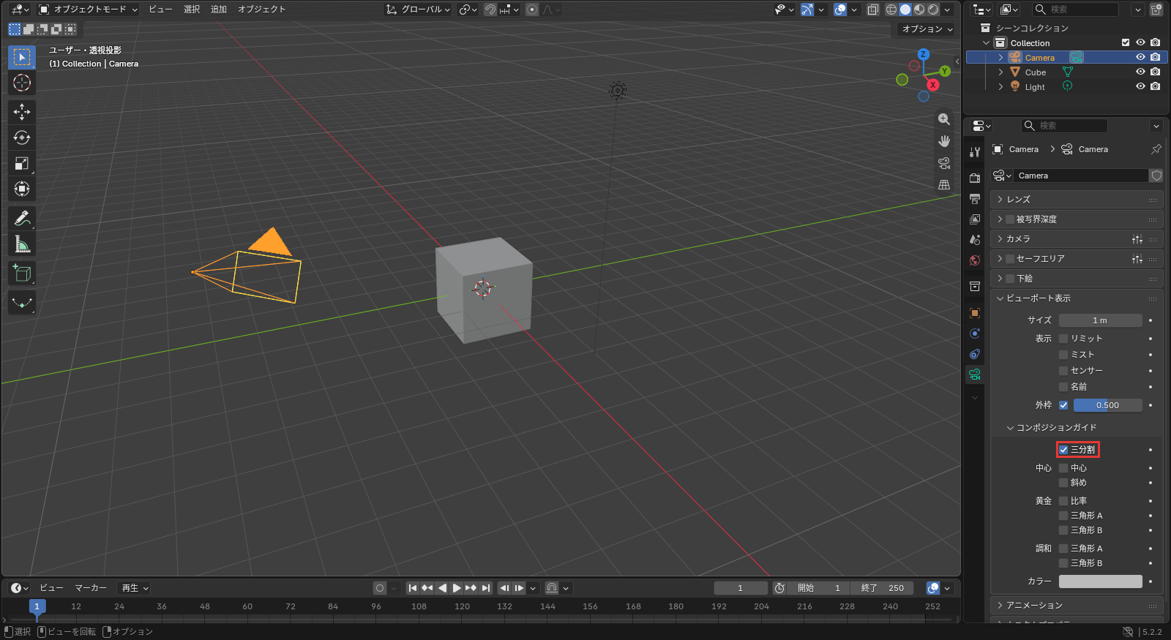The image size is (1171, 640).
Task: Jump to the timeline start frame
Action: click(413, 588)
